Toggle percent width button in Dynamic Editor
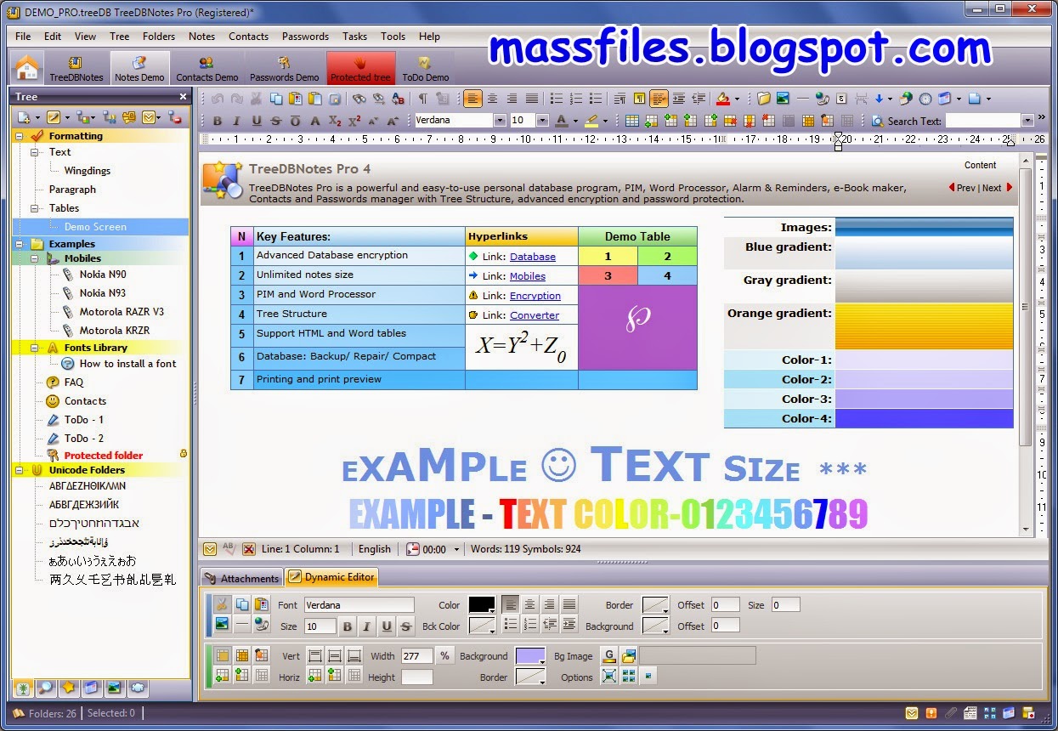This screenshot has height=731, width=1058. tap(444, 655)
